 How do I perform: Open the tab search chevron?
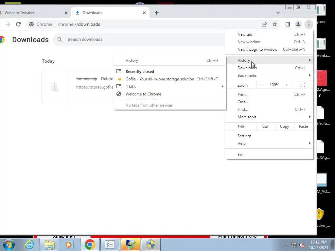click(x=278, y=13)
